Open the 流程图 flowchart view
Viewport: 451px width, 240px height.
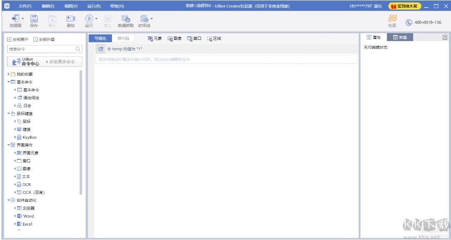(x=15, y=21)
